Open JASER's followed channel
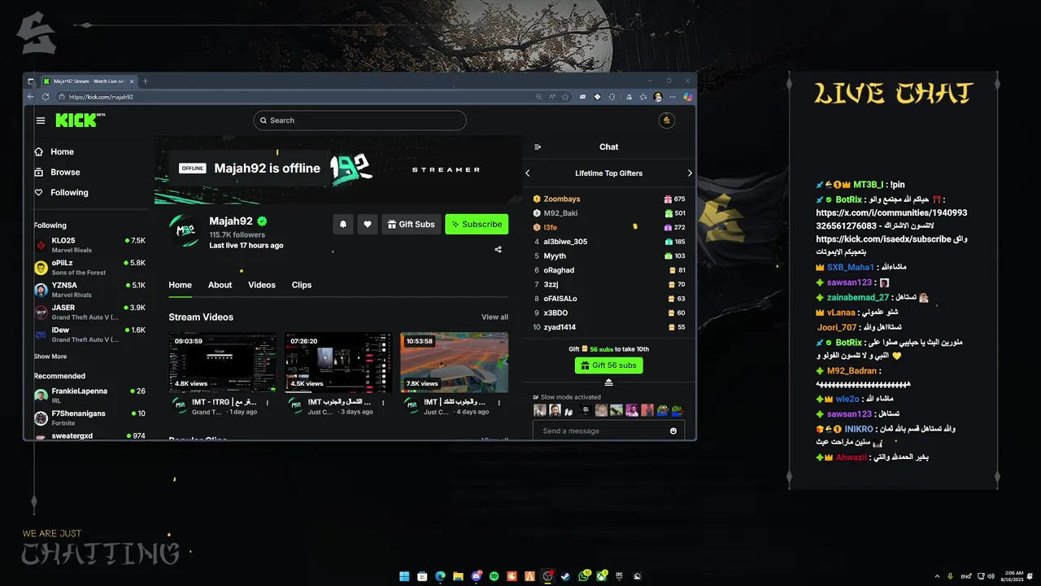 point(89,312)
